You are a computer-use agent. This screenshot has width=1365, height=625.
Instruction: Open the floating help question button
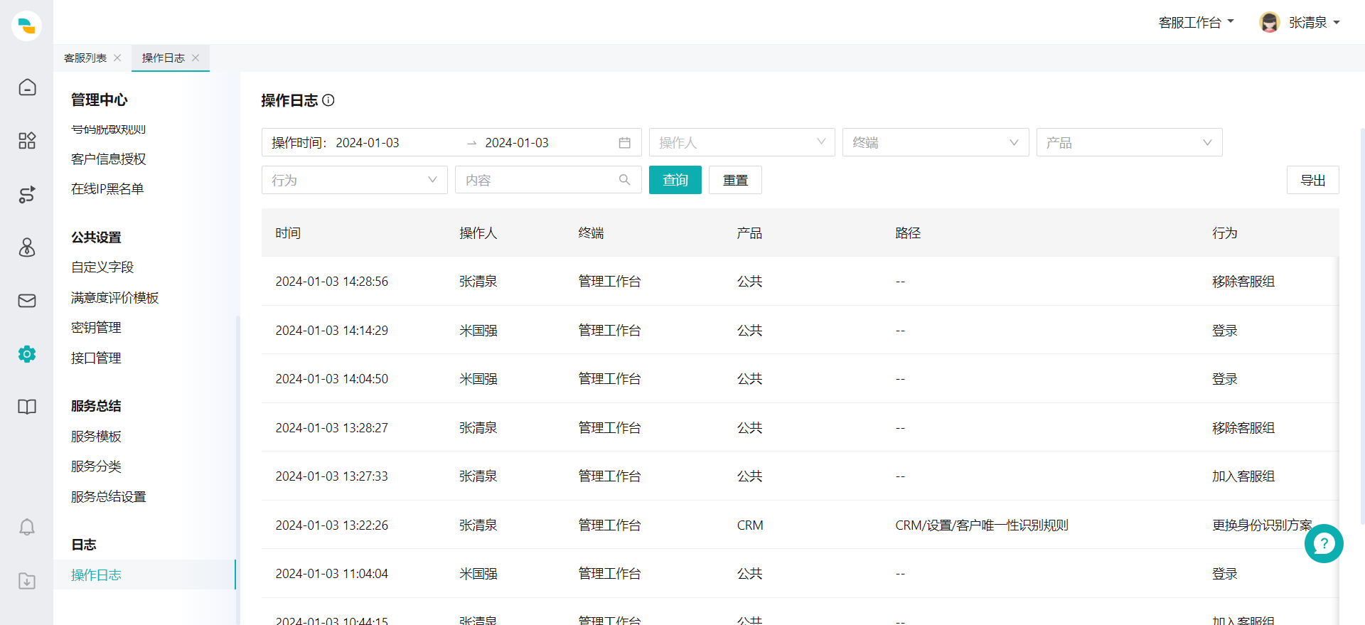(x=1324, y=544)
